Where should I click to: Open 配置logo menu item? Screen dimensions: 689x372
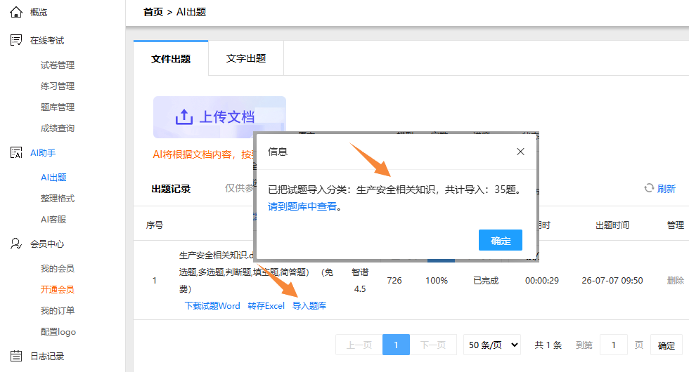pyautogui.click(x=58, y=331)
